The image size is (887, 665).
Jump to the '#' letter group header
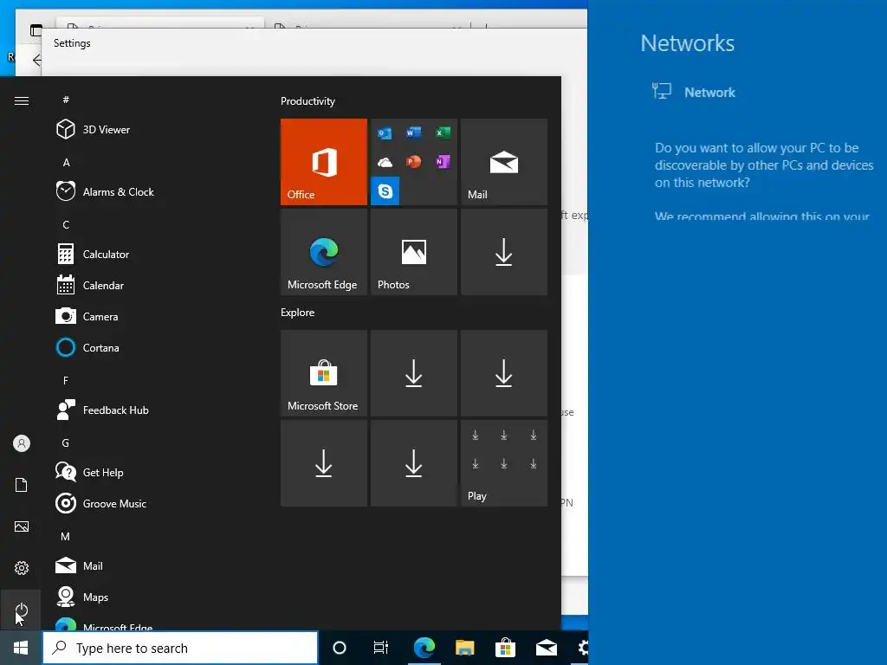tap(66, 100)
